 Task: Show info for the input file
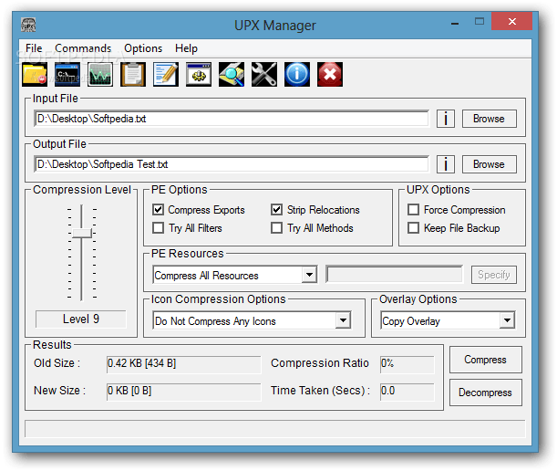(446, 119)
